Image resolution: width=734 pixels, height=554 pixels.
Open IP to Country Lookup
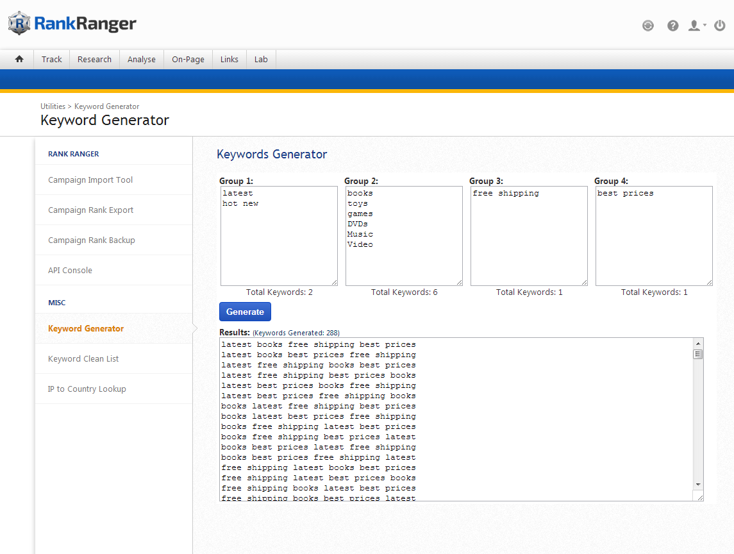tap(87, 389)
